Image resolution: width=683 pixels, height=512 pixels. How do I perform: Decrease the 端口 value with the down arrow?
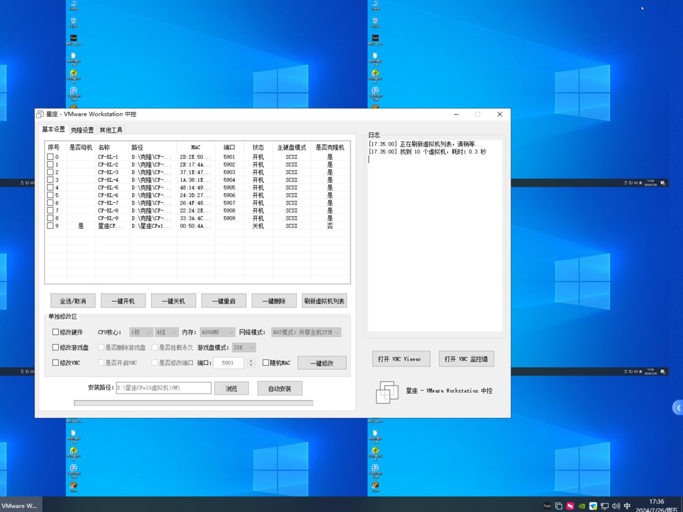tap(251, 365)
